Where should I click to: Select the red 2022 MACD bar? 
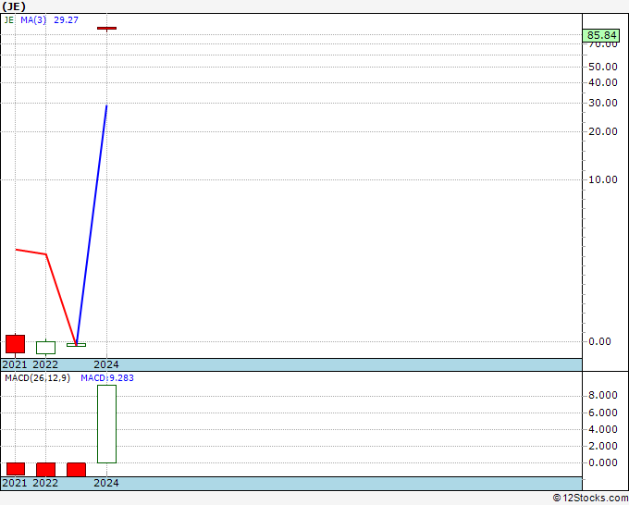click(45, 469)
